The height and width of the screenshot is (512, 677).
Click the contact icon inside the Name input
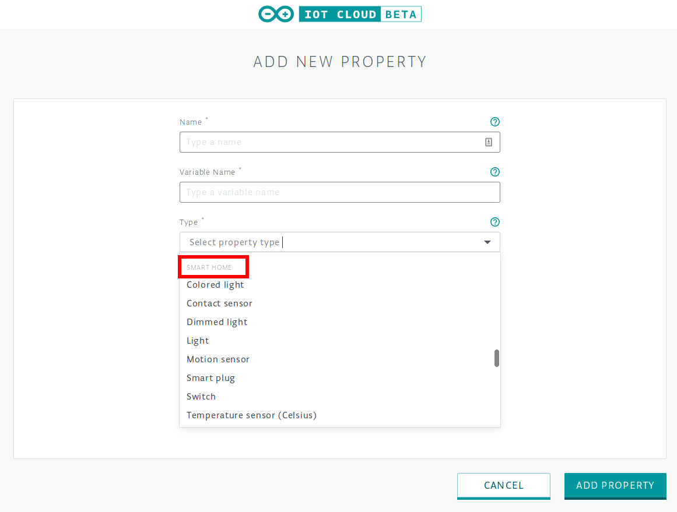(x=489, y=142)
